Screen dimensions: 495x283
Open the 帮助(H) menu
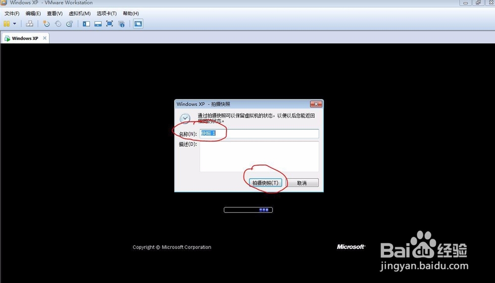[131, 13]
